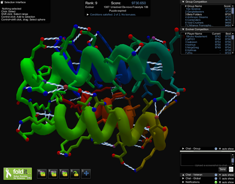Open Go Science group entry

coord(208,9)
